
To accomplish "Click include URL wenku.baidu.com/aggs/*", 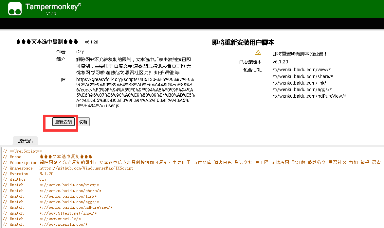I will point(302,90).
